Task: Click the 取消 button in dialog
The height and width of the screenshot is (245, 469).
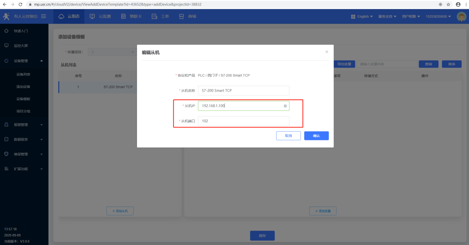Action: click(288, 136)
